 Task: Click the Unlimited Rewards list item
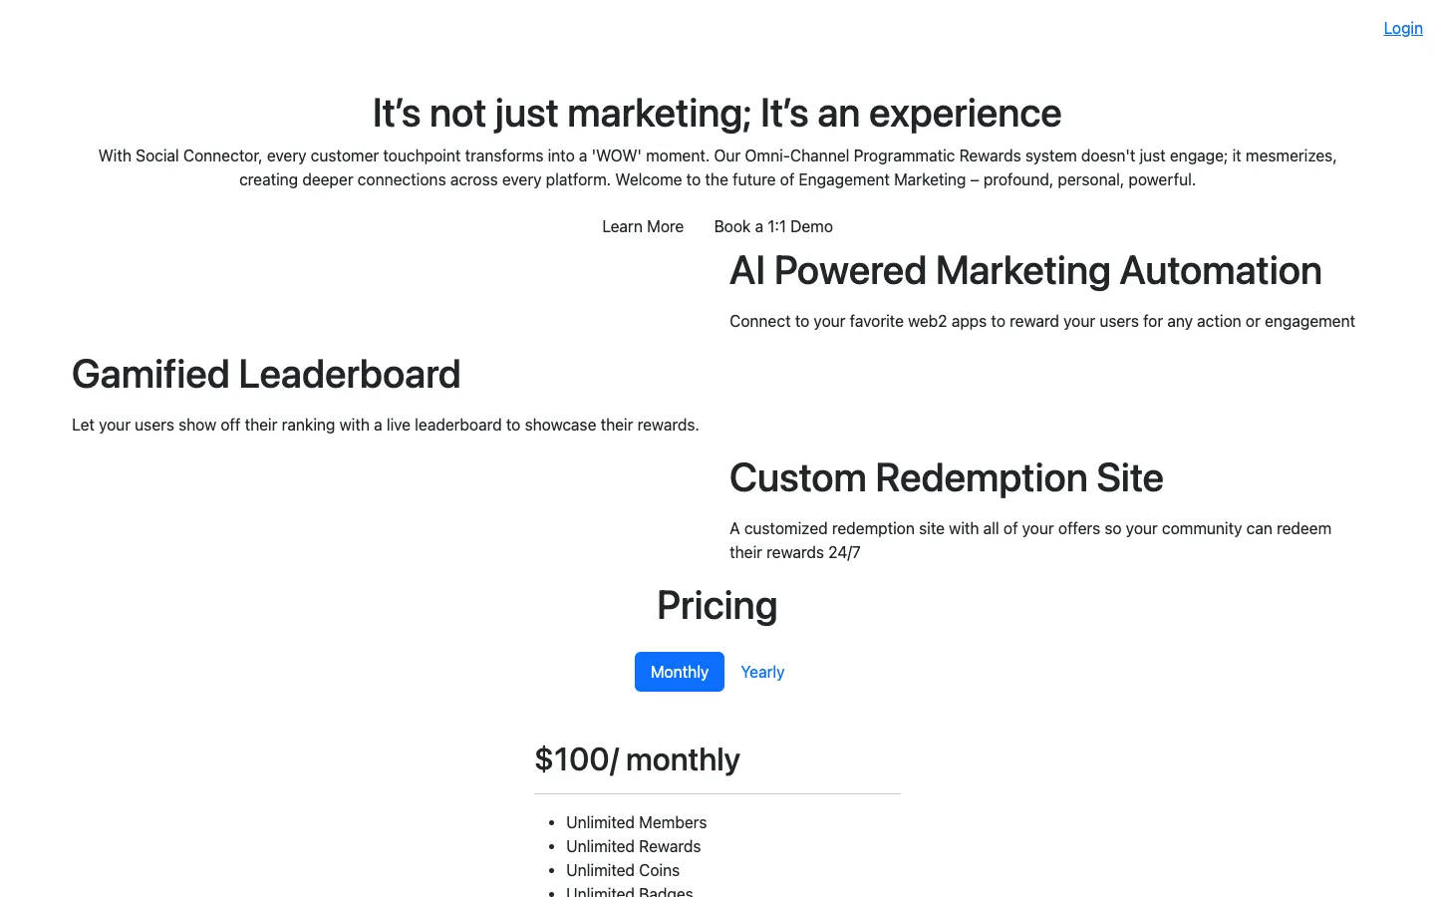click(633, 846)
